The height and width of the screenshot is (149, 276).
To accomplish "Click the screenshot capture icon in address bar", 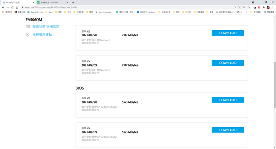I will [x=239, y=8].
